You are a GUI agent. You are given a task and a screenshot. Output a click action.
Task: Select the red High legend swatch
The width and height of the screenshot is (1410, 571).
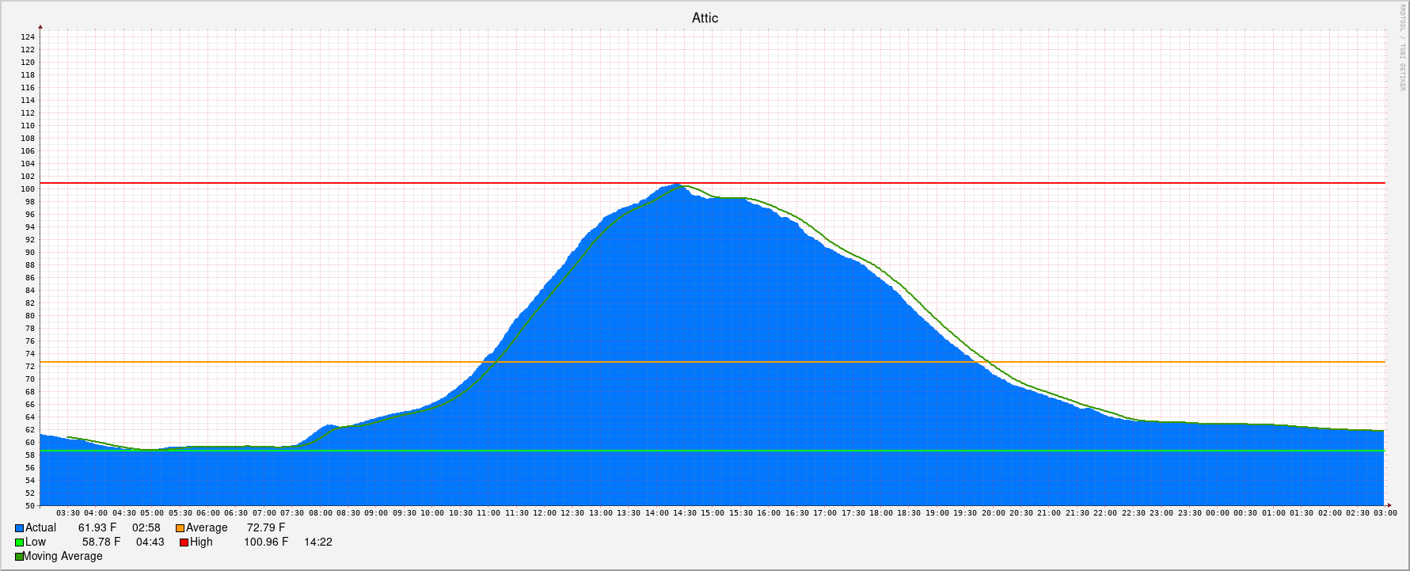[184, 542]
